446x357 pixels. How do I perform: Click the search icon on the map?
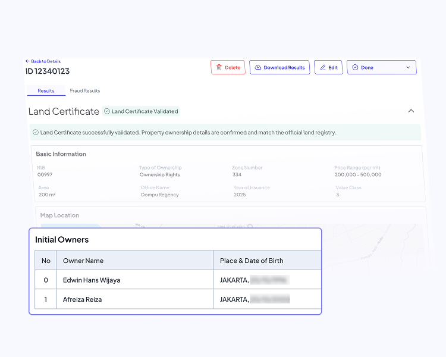[250, 227]
